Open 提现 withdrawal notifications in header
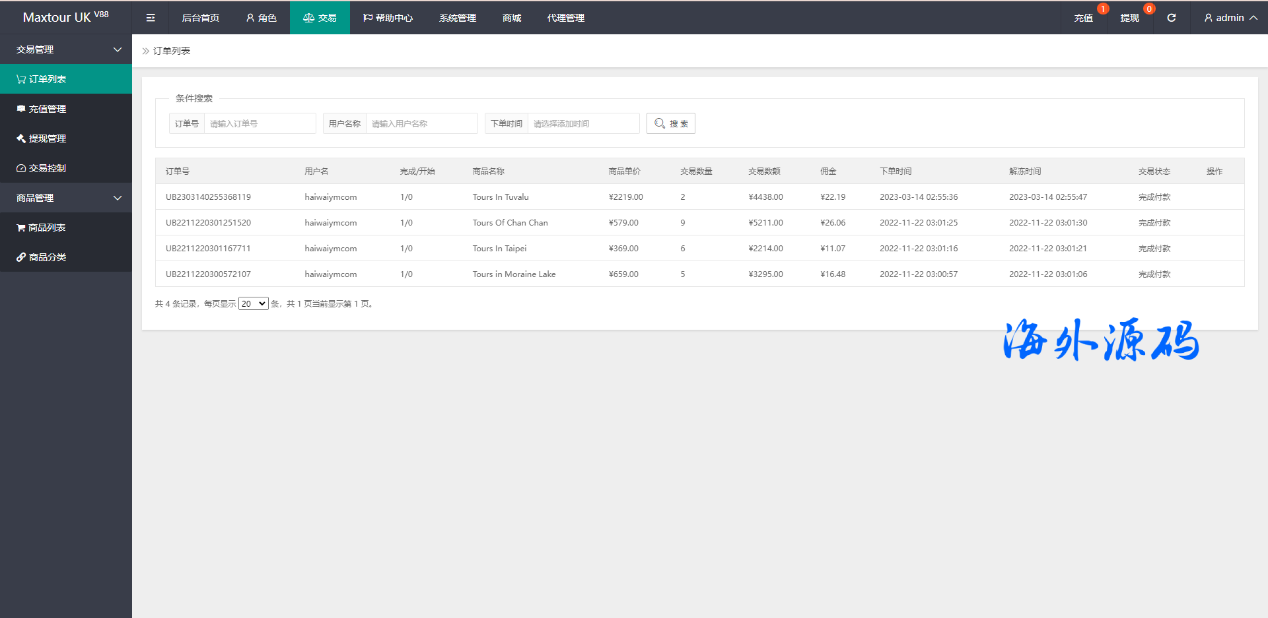This screenshot has width=1268, height=618. pyautogui.click(x=1129, y=18)
